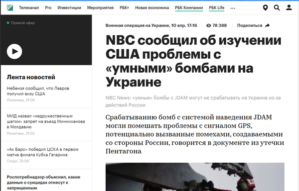Open the РБК Компании menu item
299x191 pixels.
(x=189, y=8)
